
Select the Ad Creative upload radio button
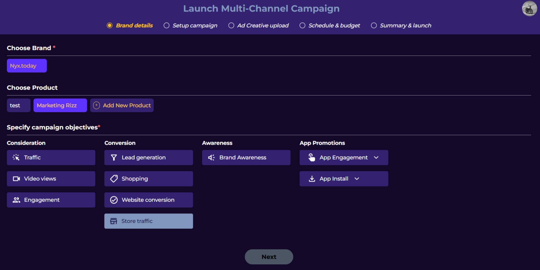(231, 25)
